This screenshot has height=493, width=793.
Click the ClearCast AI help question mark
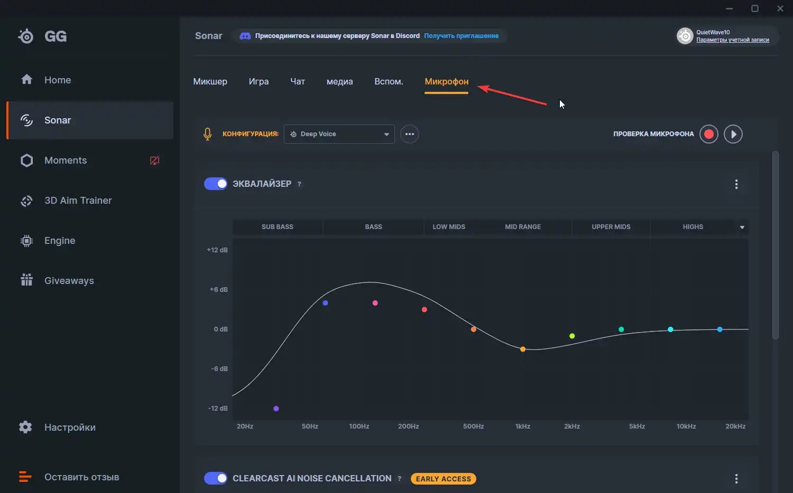tap(400, 479)
